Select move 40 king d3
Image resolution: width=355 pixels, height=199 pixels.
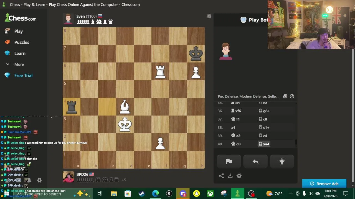click(236, 144)
